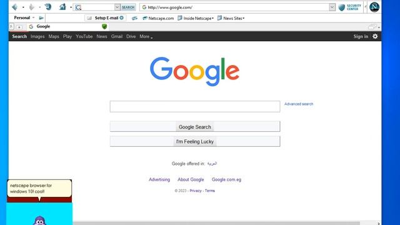This screenshot has width=400, height=225.
Task: Open the Advertising footer link
Action: (159, 179)
